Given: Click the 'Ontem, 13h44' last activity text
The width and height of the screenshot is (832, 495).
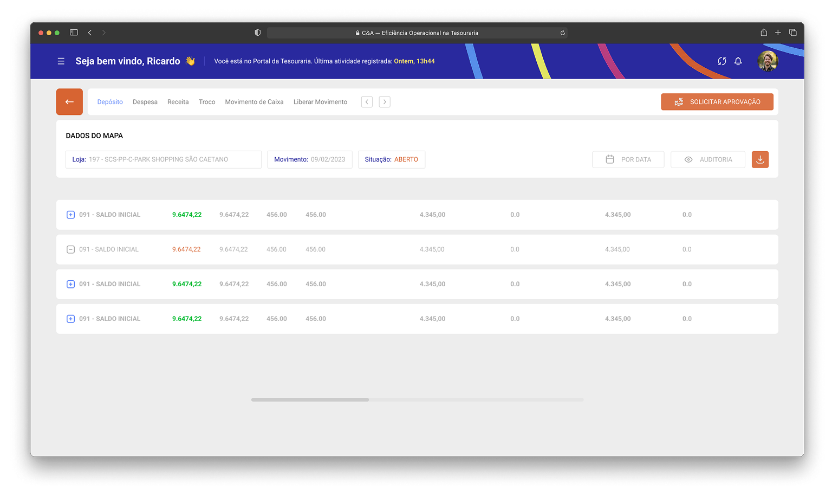Looking at the screenshot, I should pyautogui.click(x=414, y=61).
